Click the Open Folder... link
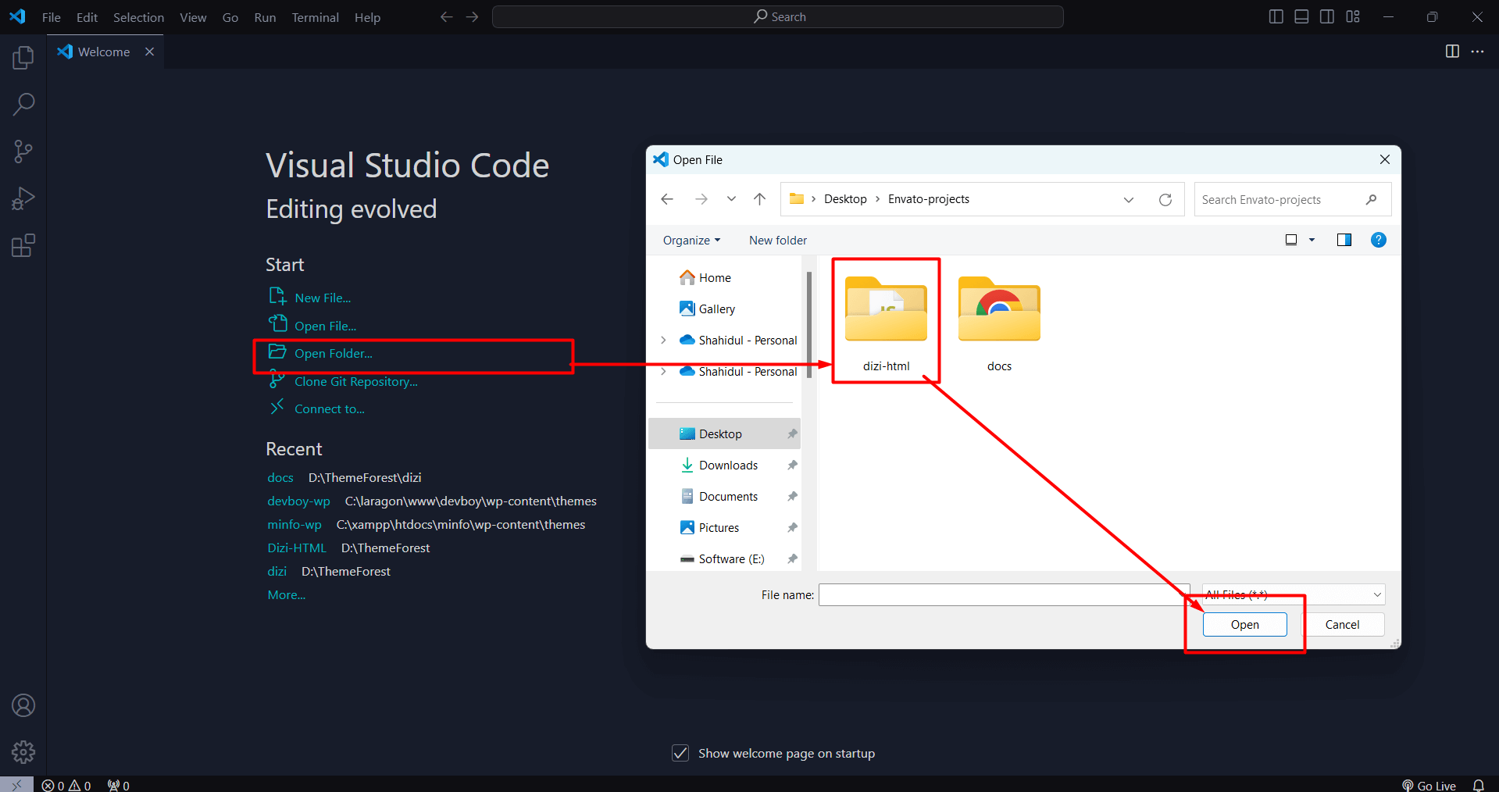Viewport: 1499px width, 792px height. (x=334, y=354)
